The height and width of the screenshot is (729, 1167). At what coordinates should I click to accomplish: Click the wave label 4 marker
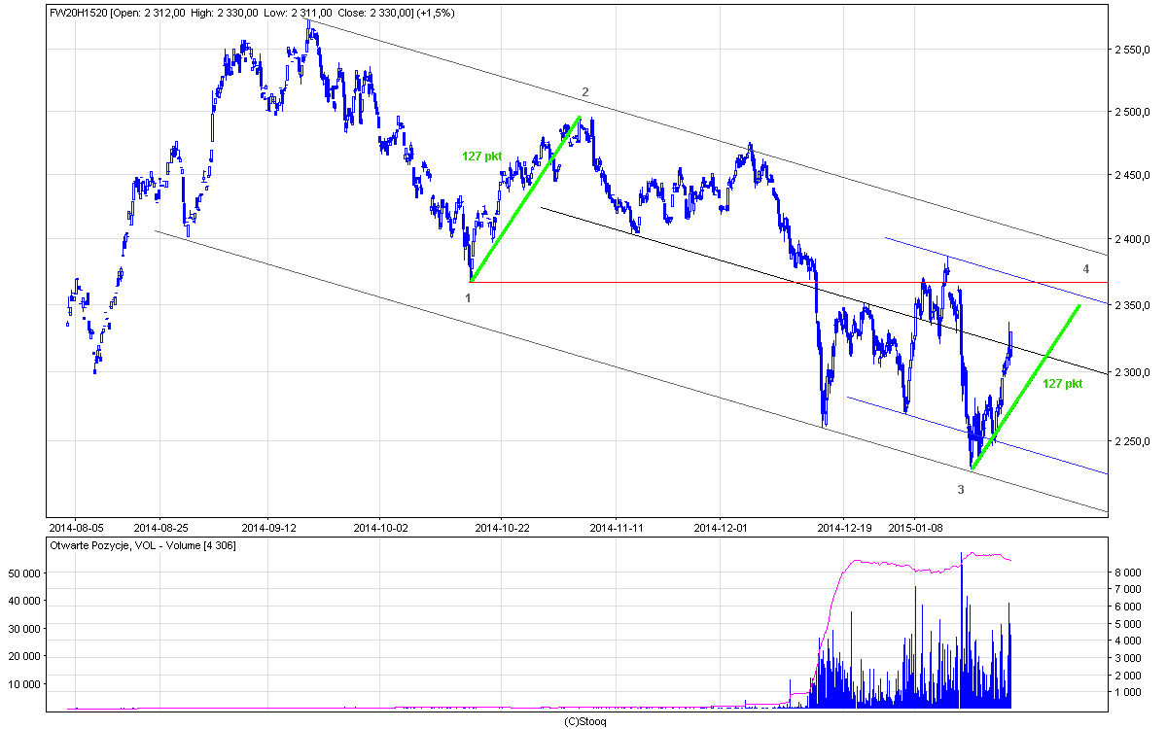tap(1086, 268)
